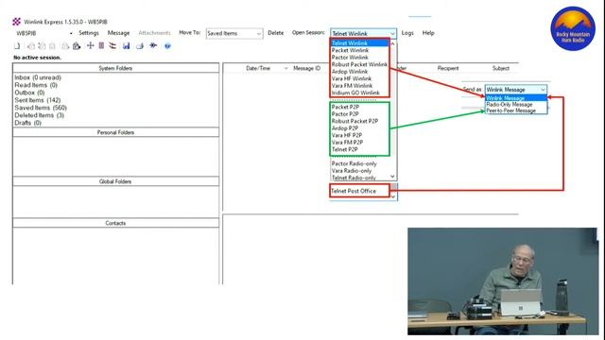The width and height of the screenshot is (605, 340).
Task: Click the Move To button
Action: point(189,33)
